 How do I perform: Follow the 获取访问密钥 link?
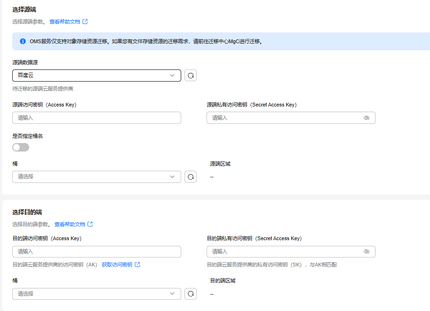(x=117, y=265)
